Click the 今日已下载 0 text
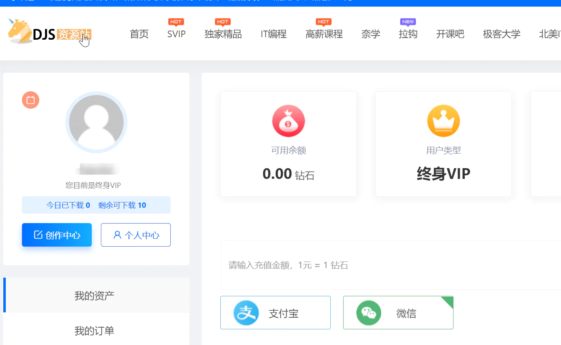The height and width of the screenshot is (345, 561). 68,205
